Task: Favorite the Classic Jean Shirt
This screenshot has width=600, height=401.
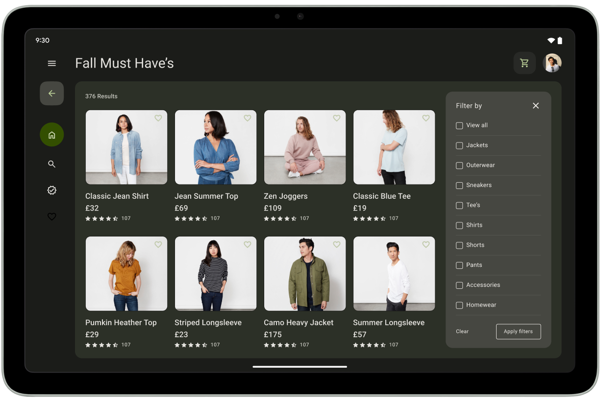Action: 158,118
